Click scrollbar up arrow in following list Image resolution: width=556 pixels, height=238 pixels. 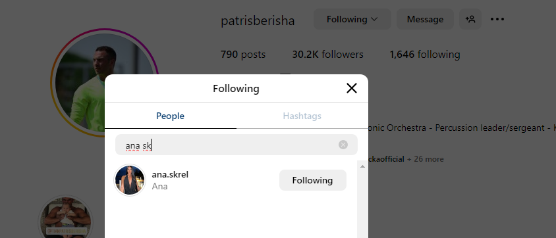pyautogui.click(x=362, y=166)
